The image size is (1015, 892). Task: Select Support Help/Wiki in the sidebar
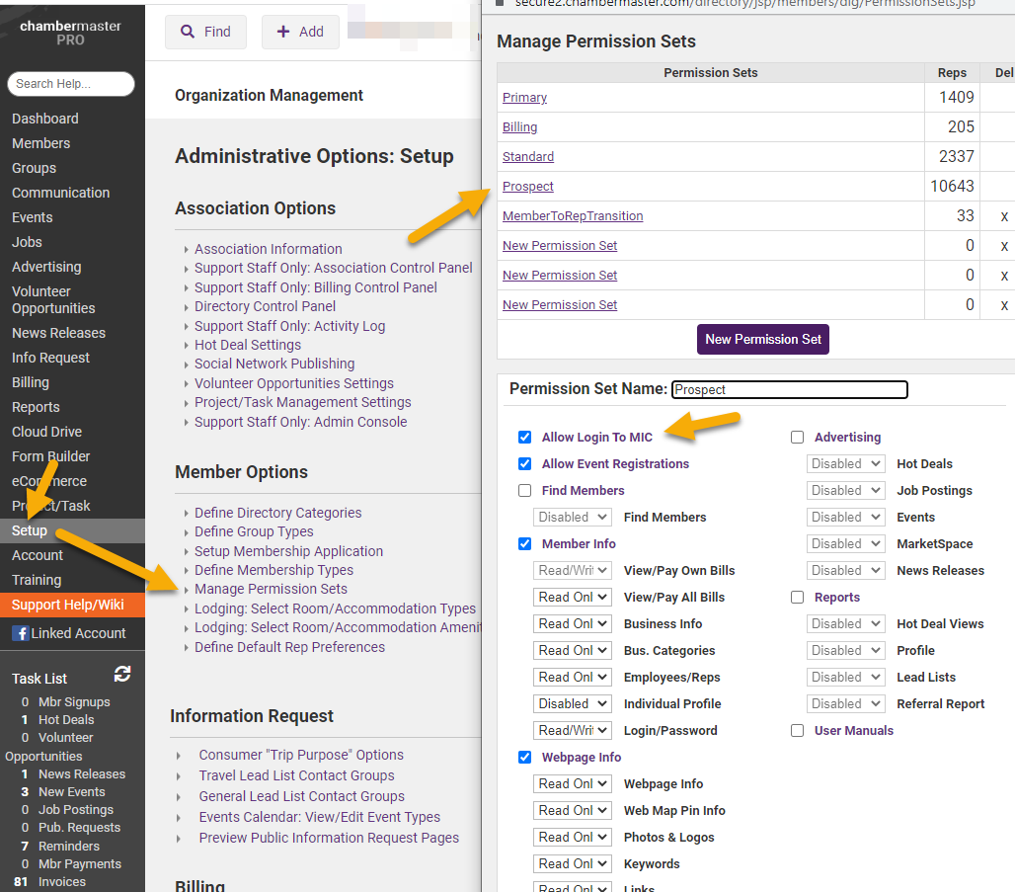[x=68, y=604]
